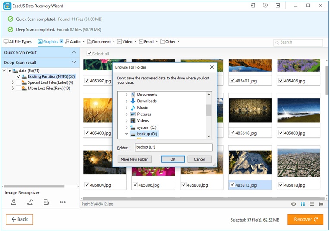Uncheck the 485408.jpg file checkbox
This screenshot has height=231, width=330.
pos(87,133)
